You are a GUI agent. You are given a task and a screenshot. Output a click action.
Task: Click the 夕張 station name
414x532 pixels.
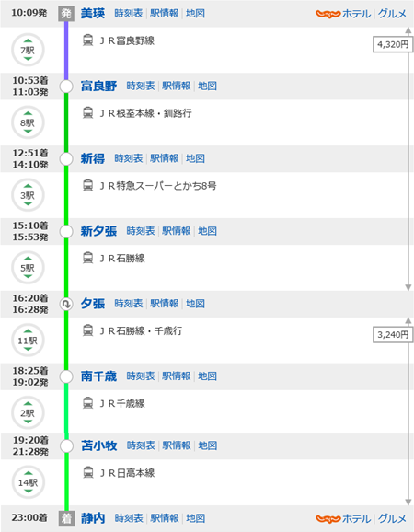pyautogui.click(x=93, y=304)
